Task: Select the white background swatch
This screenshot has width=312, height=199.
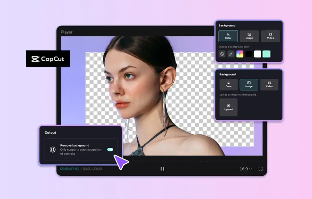Action: tap(258, 54)
